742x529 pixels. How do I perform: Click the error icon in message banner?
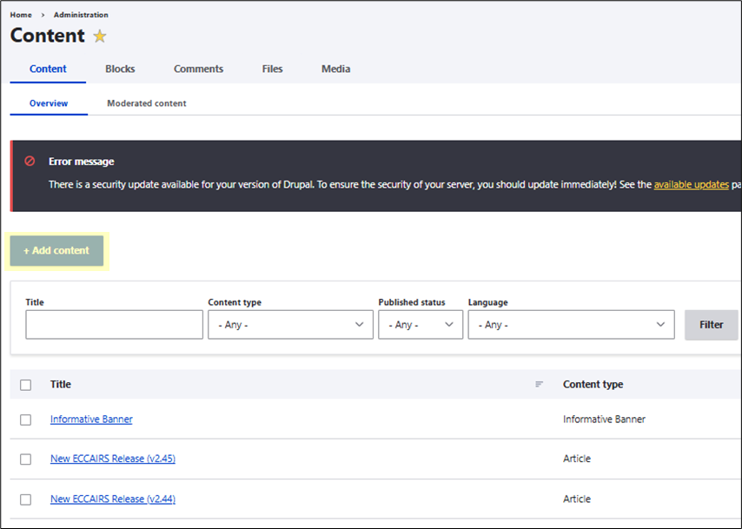click(x=30, y=162)
